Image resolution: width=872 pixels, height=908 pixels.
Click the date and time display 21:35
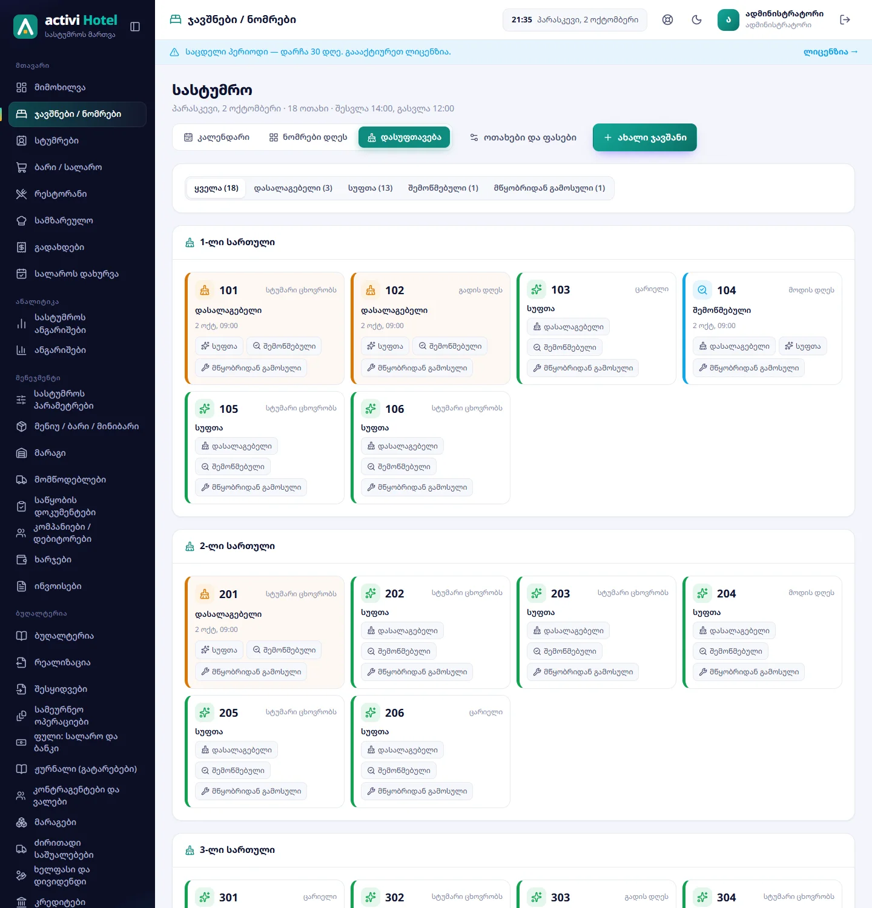click(575, 20)
